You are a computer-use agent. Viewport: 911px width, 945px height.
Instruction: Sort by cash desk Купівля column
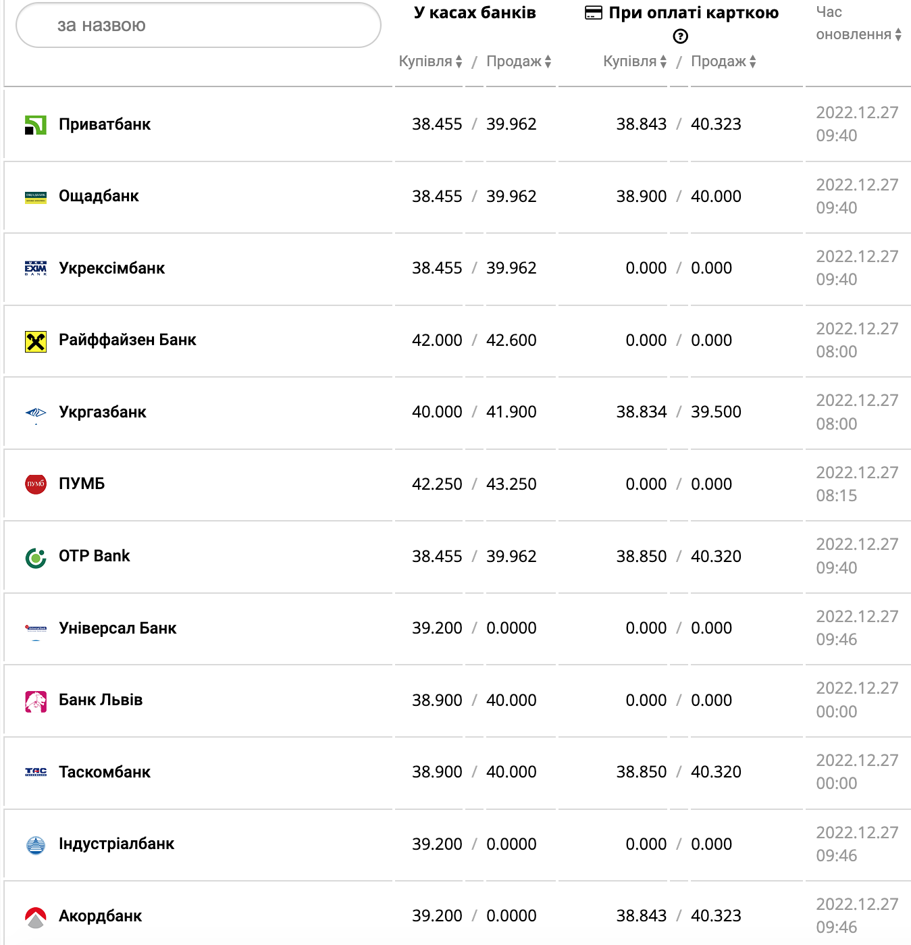(x=430, y=61)
